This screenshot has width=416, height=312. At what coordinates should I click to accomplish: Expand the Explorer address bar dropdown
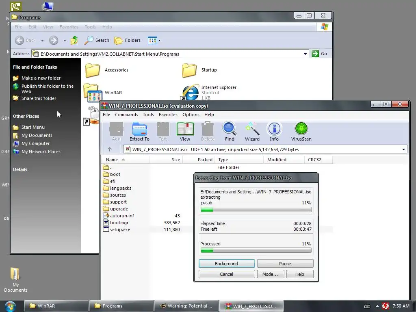tap(305, 54)
